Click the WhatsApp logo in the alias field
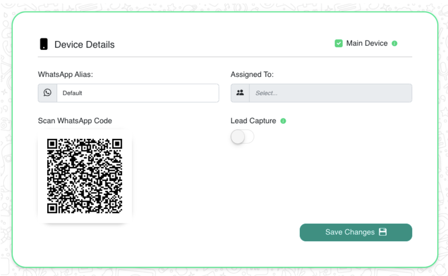This screenshot has height=276, width=448. pos(47,93)
